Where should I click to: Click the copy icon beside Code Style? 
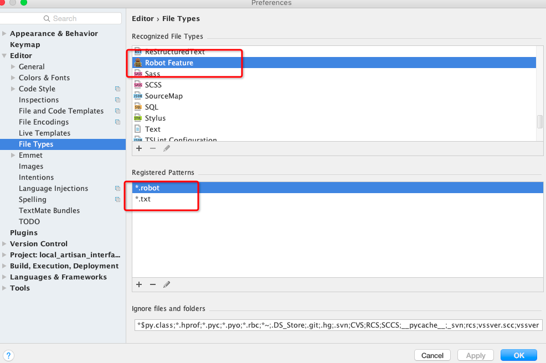[117, 89]
